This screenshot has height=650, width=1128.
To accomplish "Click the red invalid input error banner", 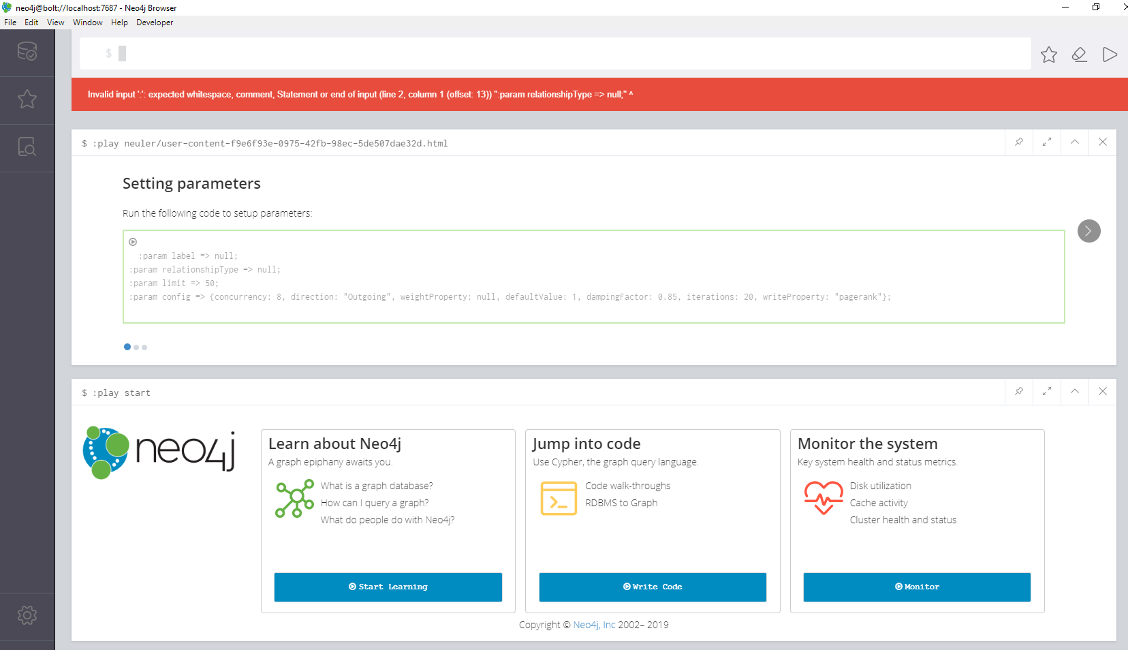I will [x=599, y=95].
